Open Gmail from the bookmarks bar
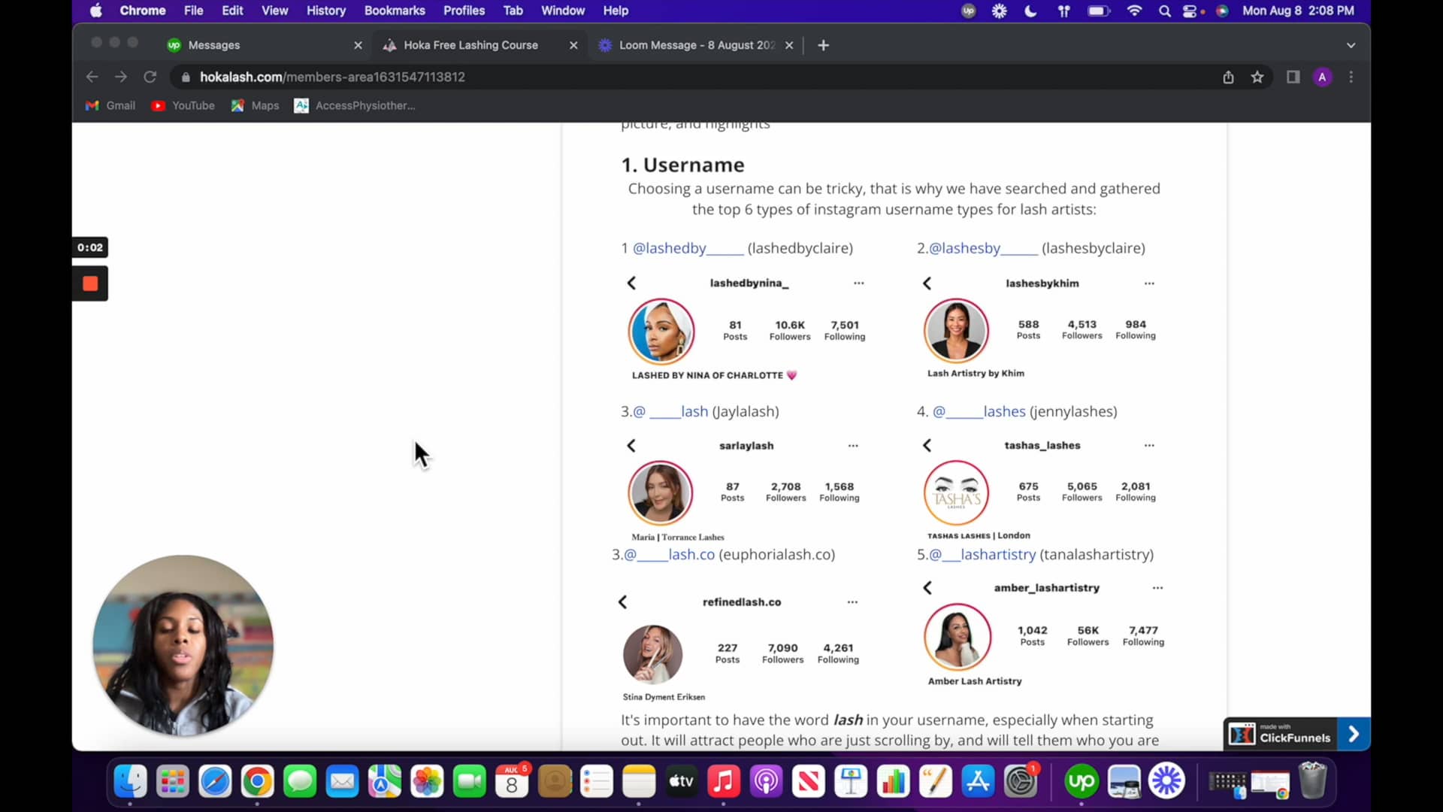This screenshot has height=812, width=1443. coord(110,105)
